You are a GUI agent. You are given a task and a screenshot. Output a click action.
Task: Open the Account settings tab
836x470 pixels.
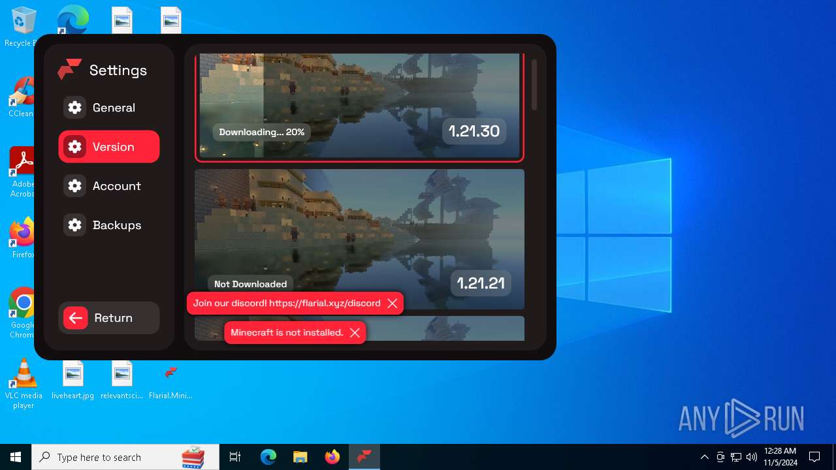[108, 186]
